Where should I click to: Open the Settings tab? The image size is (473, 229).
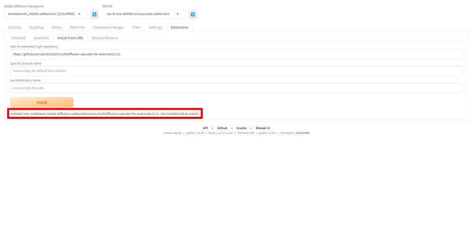click(x=156, y=27)
